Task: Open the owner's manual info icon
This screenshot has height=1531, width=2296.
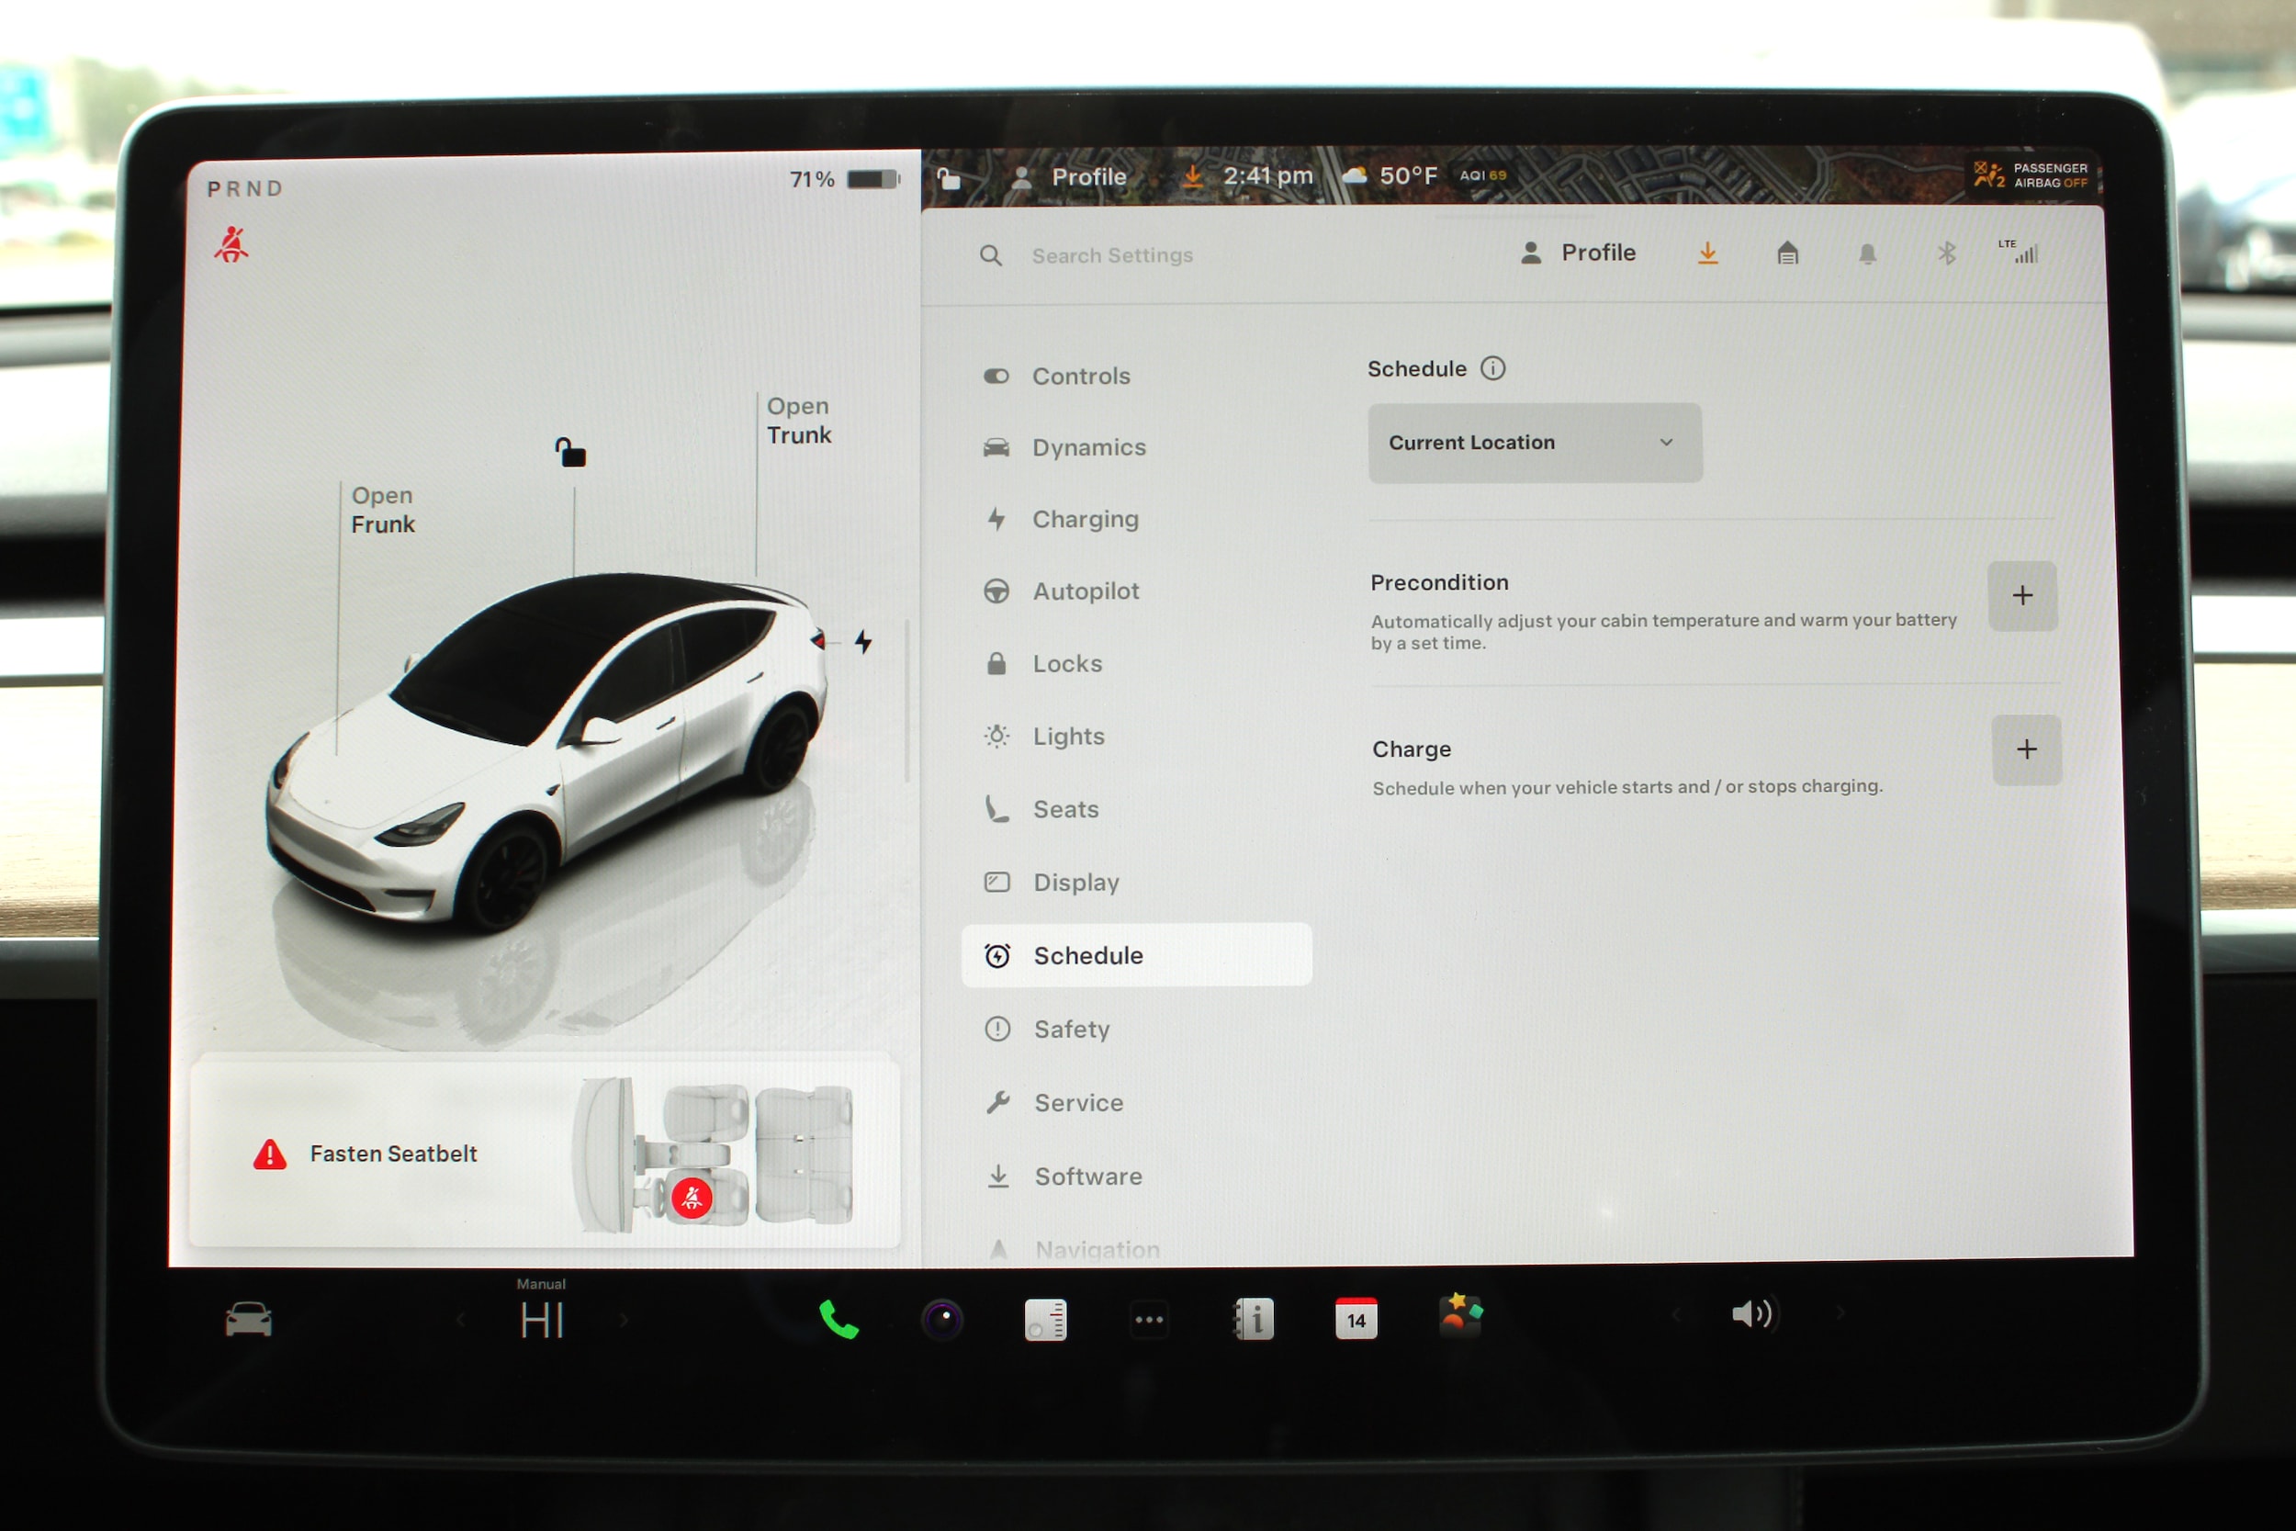Action: [1255, 1320]
